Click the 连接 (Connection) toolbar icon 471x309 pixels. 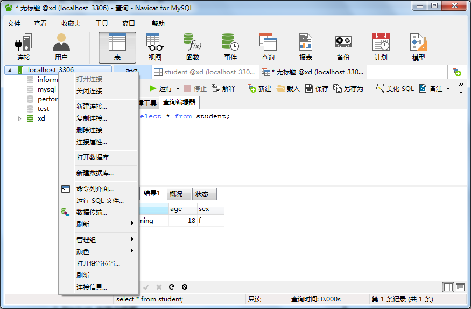click(24, 47)
